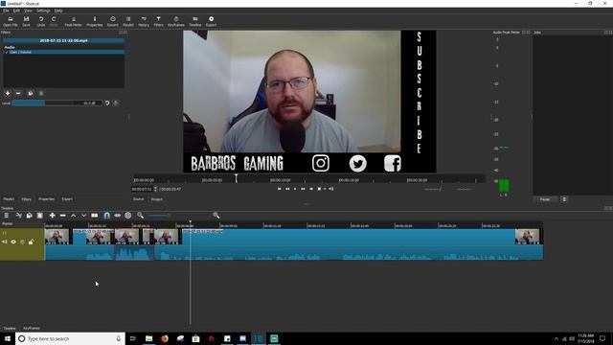
Task: Play the video in the player
Action: coord(295,189)
